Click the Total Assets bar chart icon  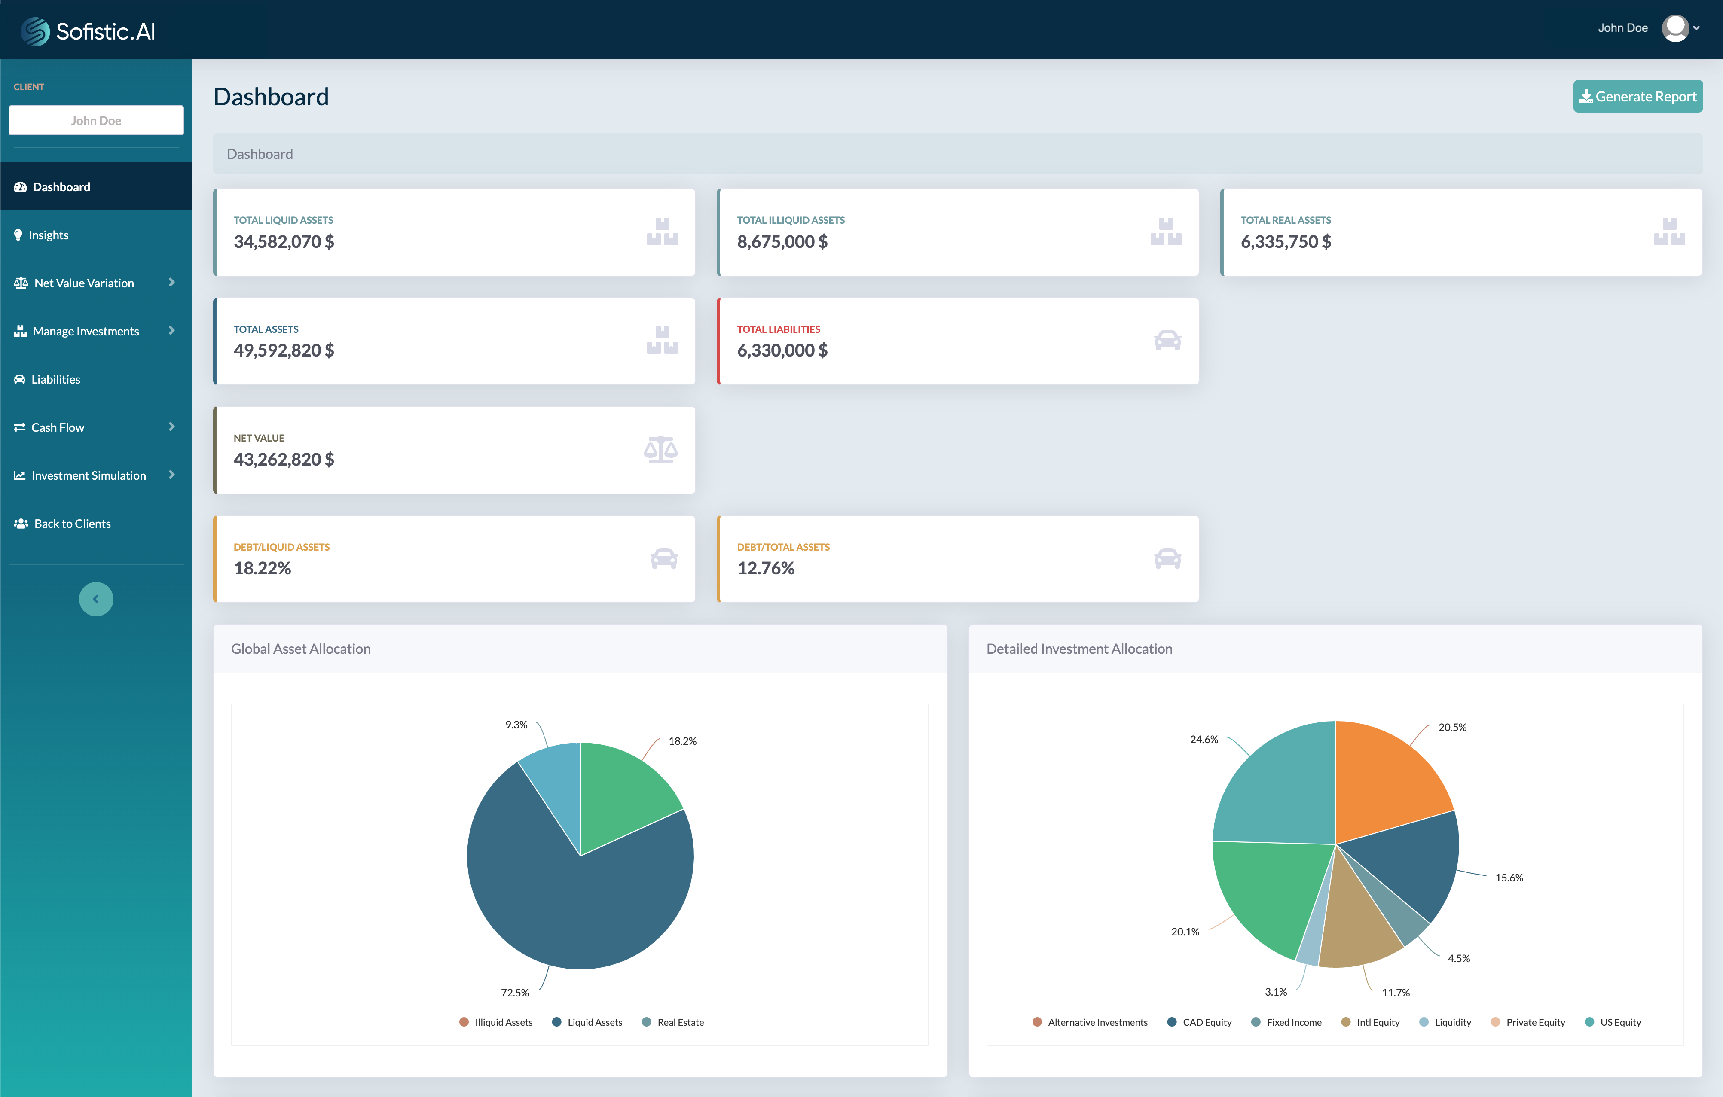point(662,340)
